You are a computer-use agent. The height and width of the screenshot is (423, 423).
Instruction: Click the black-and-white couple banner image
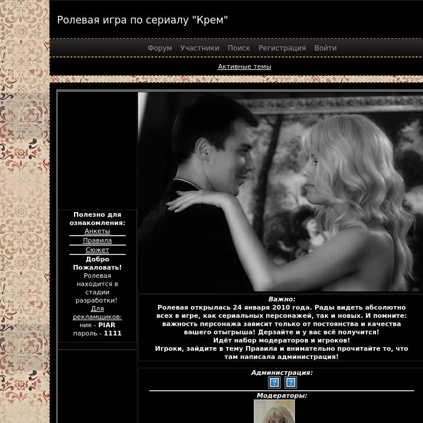[281, 192]
